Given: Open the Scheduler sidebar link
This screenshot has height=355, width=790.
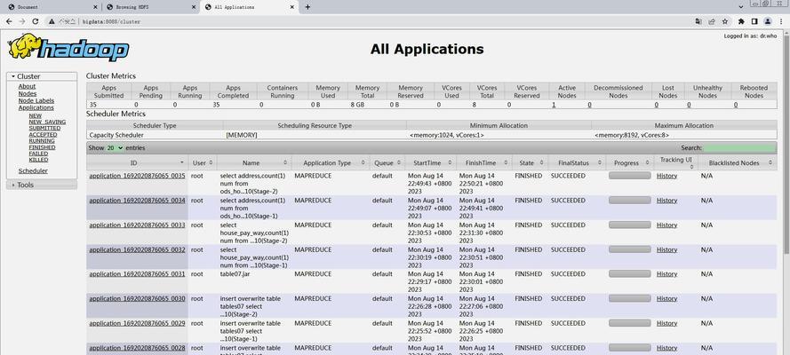Looking at the screenshot, I should [x=33, y=171].
